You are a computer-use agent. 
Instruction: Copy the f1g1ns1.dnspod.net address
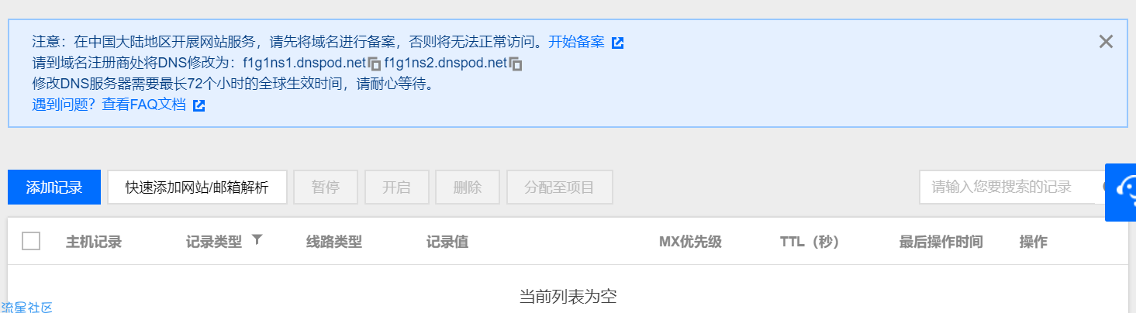pyautogui.click(x=374, y=64)
